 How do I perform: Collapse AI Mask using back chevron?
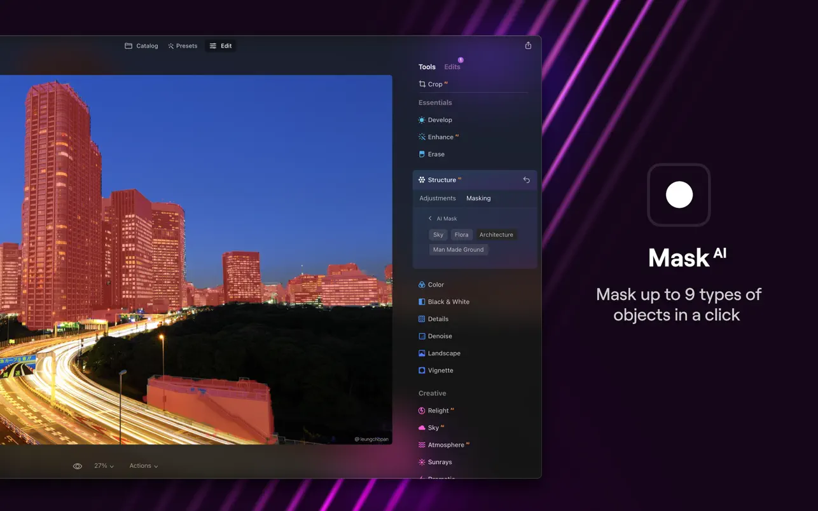click(x=430, y=219)
